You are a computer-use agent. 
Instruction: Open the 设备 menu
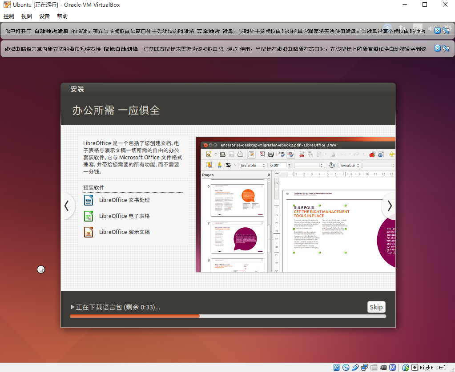(x=44, y=16)
